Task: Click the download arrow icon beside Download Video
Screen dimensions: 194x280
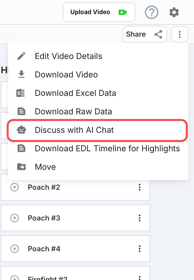Action: [21, 74]
